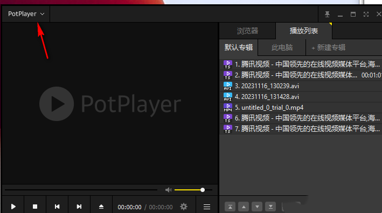The image size is (382, 213).
Task: Click AVI file icon of item 3
Action: 228,86
